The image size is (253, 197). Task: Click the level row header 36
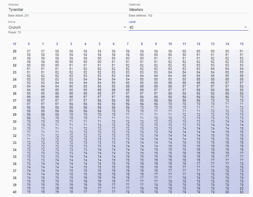click(15, 164)
